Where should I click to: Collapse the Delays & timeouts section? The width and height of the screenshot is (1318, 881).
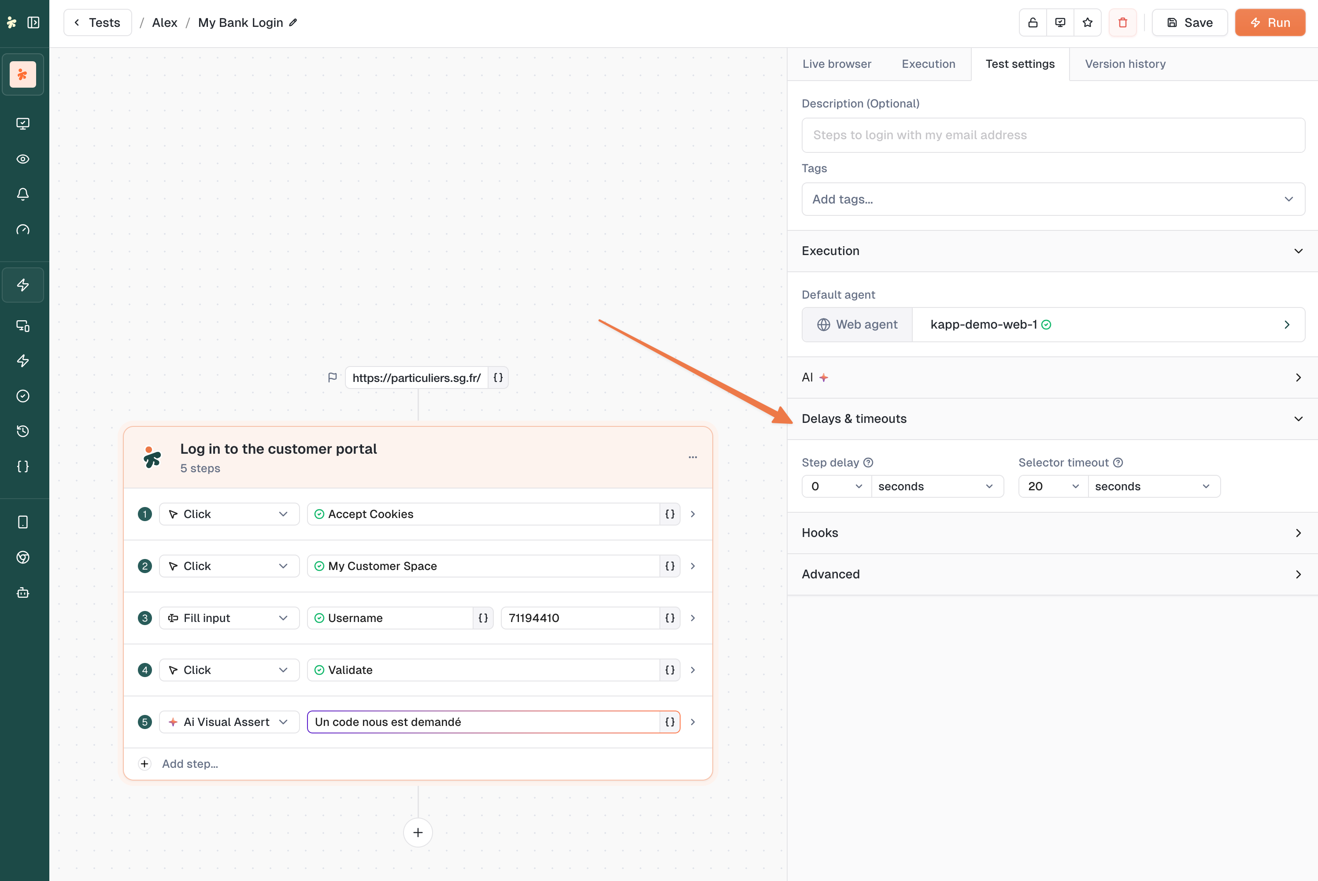click(x=1052, y=418)
